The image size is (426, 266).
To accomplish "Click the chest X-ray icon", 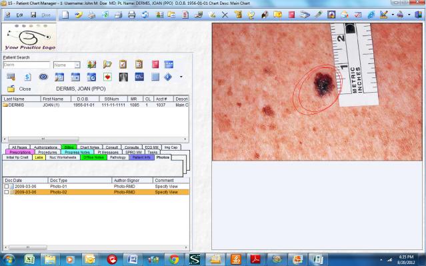I will 123,77.
